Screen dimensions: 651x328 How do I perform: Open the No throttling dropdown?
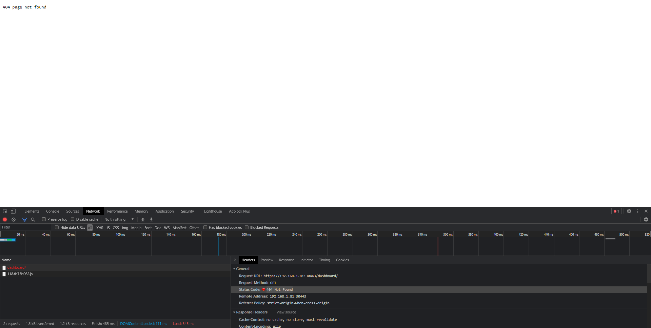pos(118,219)
